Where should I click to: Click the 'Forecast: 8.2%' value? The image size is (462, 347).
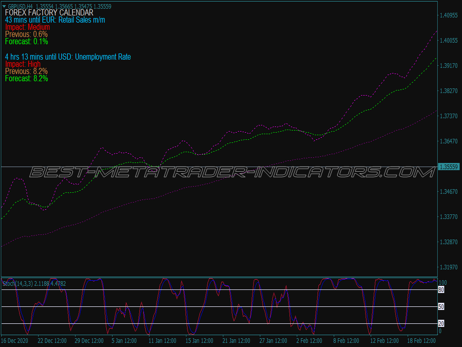[x=27, y=79]
